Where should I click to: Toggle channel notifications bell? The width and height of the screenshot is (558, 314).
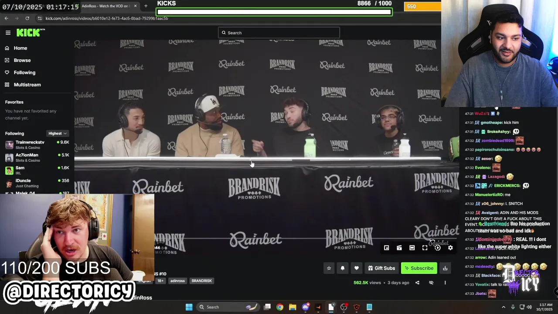343,268
